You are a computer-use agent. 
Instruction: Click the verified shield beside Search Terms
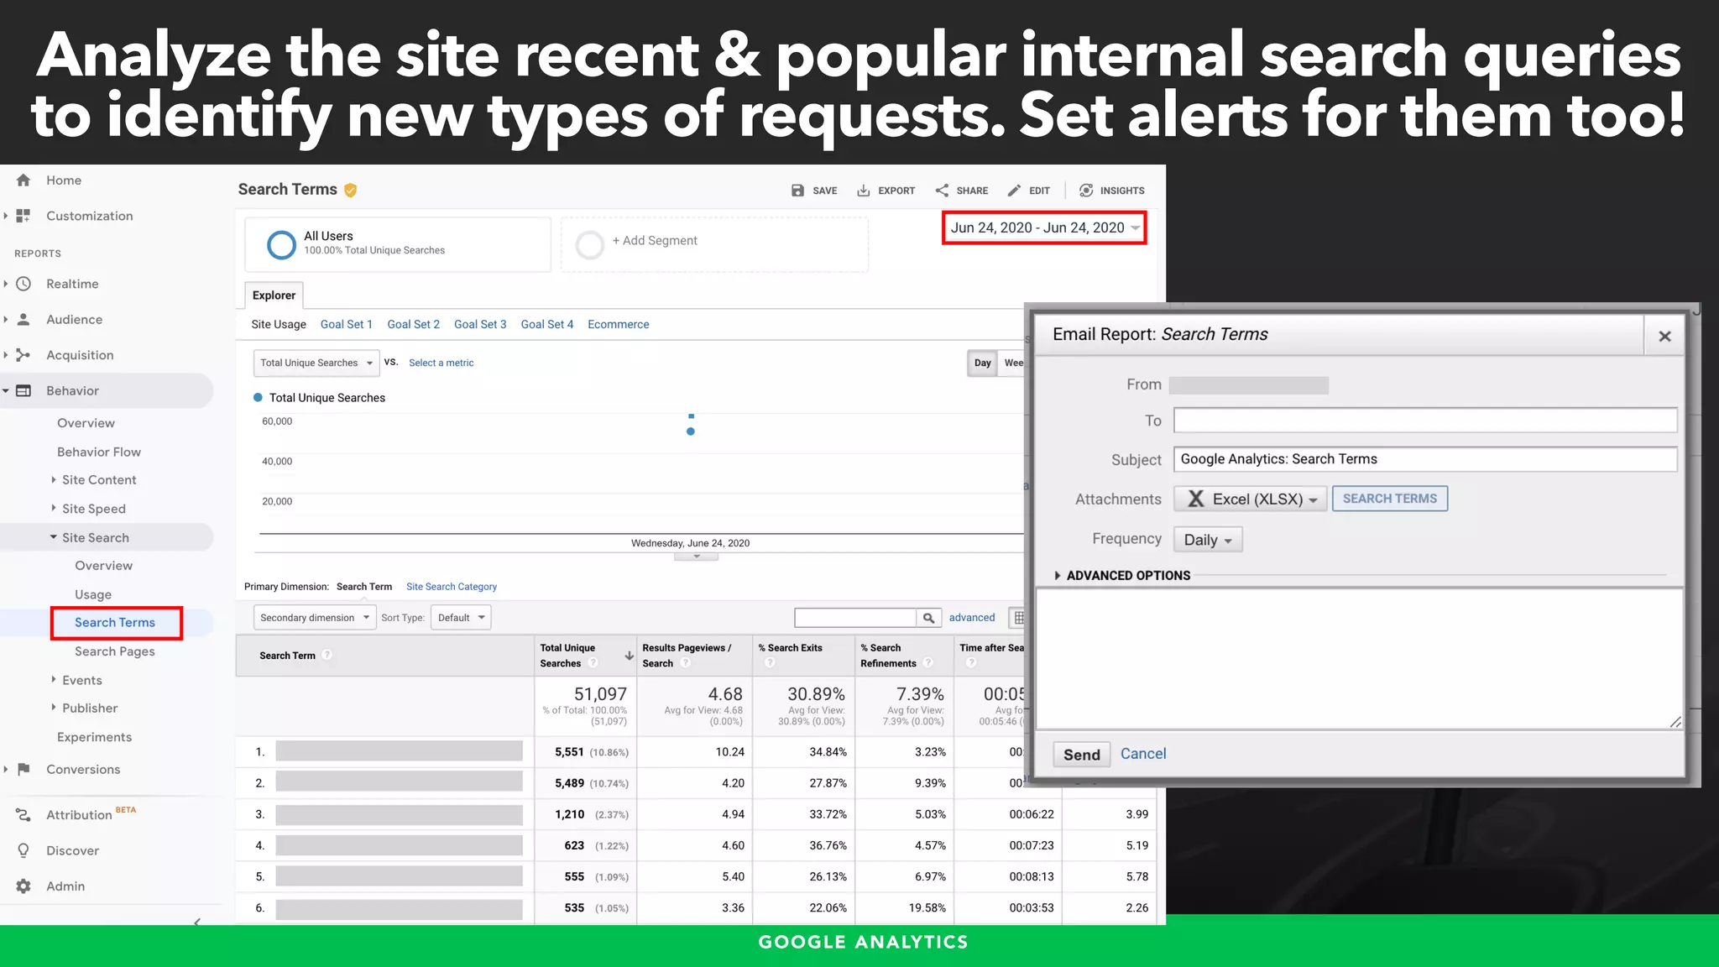click(351, 191)
